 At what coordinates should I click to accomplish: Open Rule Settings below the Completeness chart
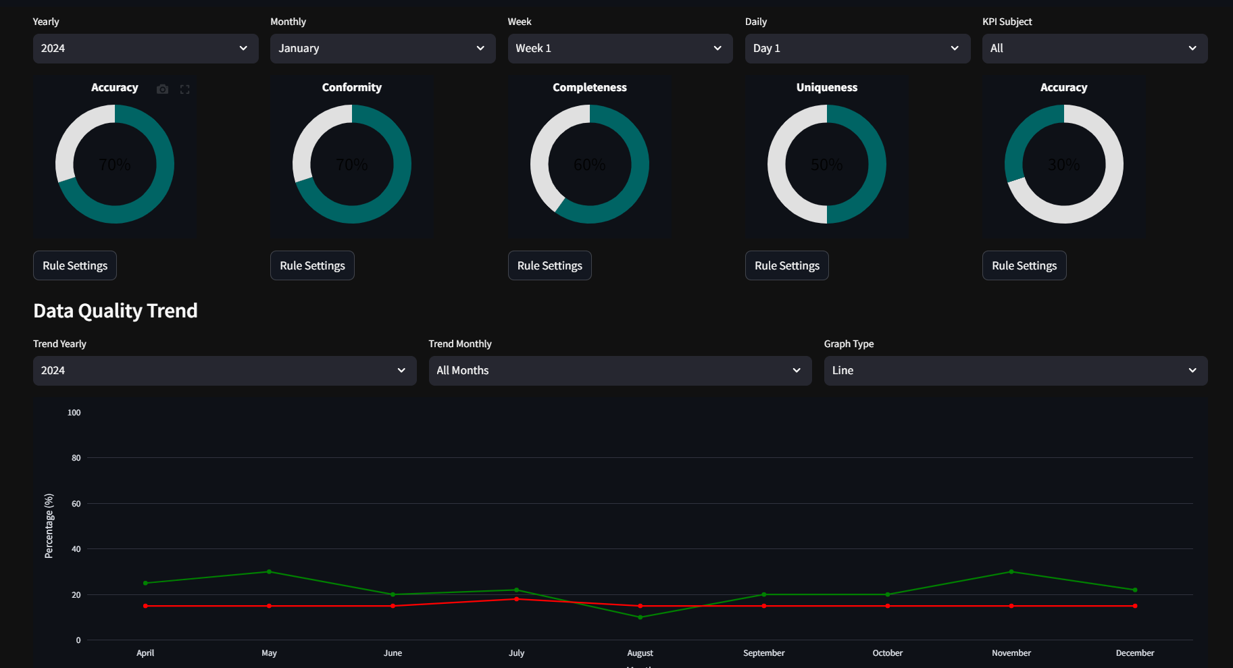point(549,266)
